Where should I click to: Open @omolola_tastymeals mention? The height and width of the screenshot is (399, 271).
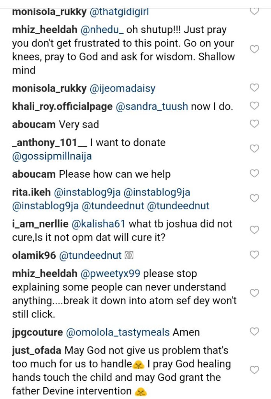click(x=118, y=332)
